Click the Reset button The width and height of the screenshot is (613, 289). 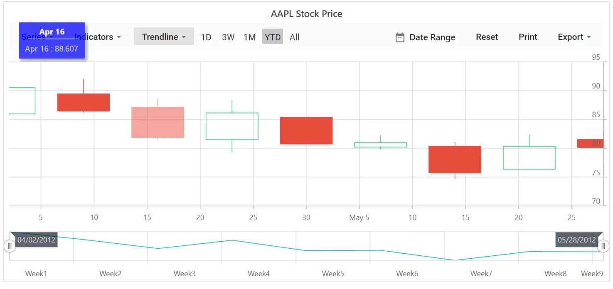click(487, 37)
